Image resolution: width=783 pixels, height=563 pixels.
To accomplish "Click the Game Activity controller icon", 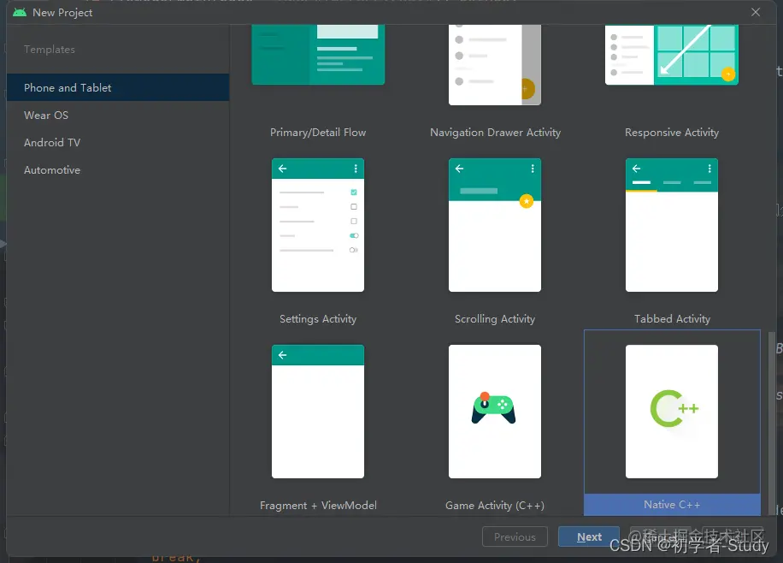I will pos(493,408).
